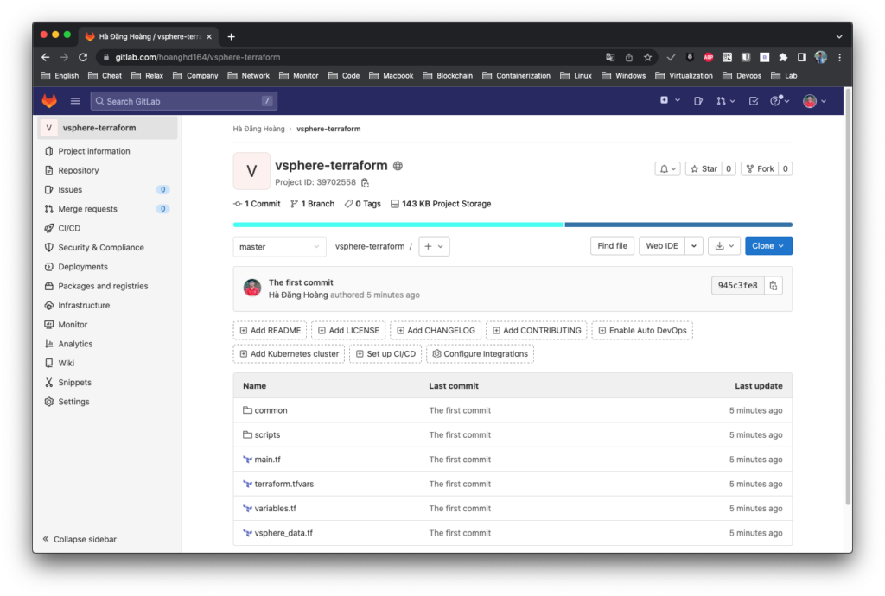Open the browser extensions puzzle icon
The height and width of the screenshot is (596, 885).
coord(783,57)
